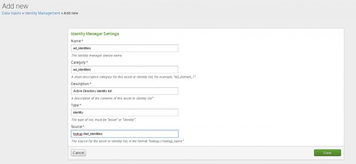Click the Name input field

coord(124,48)
